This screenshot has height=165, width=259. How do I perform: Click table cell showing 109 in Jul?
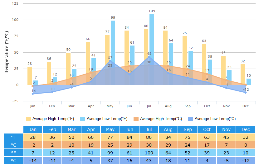pyautogui.click(x=149, y=153)
